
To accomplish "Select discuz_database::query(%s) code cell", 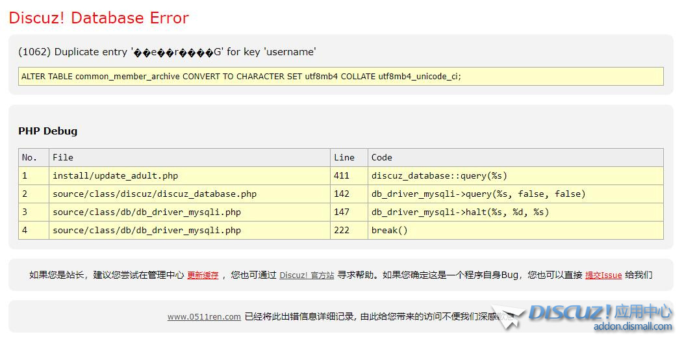I will click(x=516, y=176).
